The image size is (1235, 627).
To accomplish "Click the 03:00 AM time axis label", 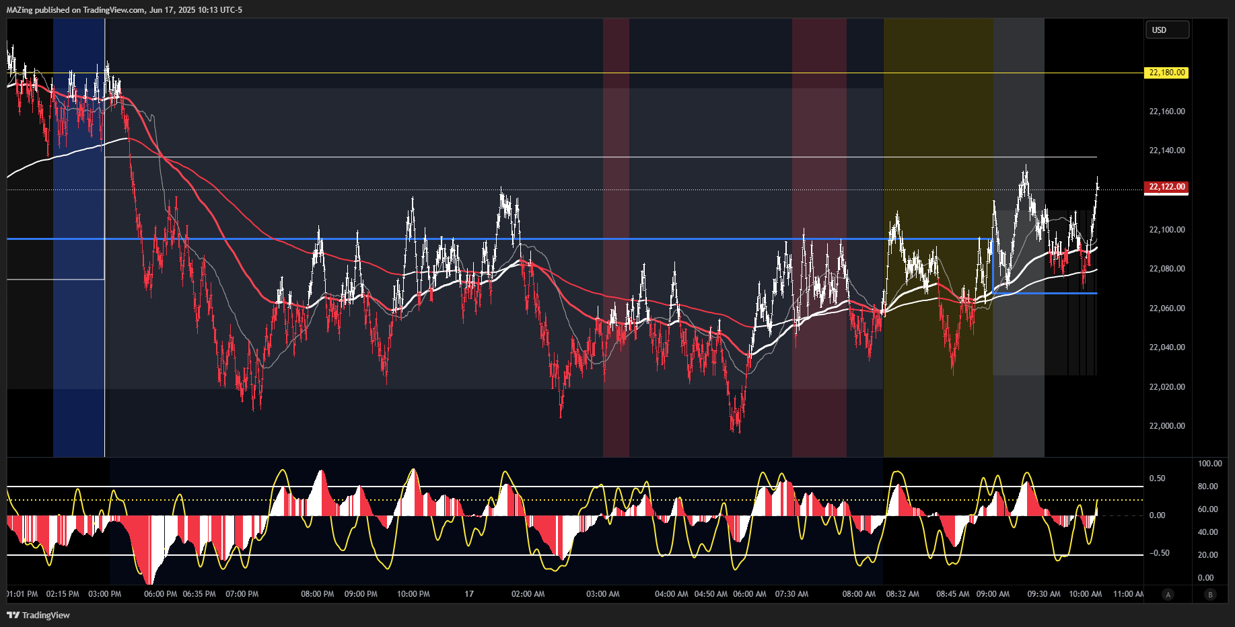I will 602,594.
